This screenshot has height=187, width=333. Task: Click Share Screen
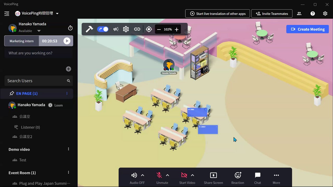pyautogui.click(x=213, y=178)
